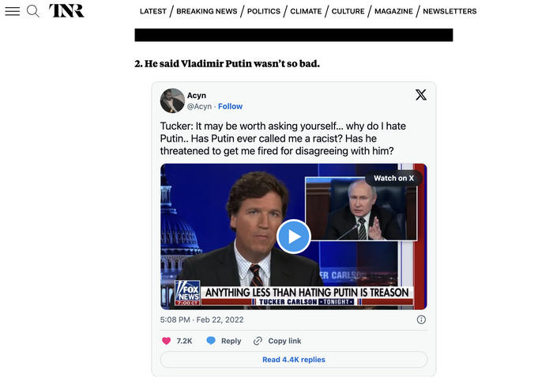Open the Latest section
553x378 pixels.
point(153,11)
